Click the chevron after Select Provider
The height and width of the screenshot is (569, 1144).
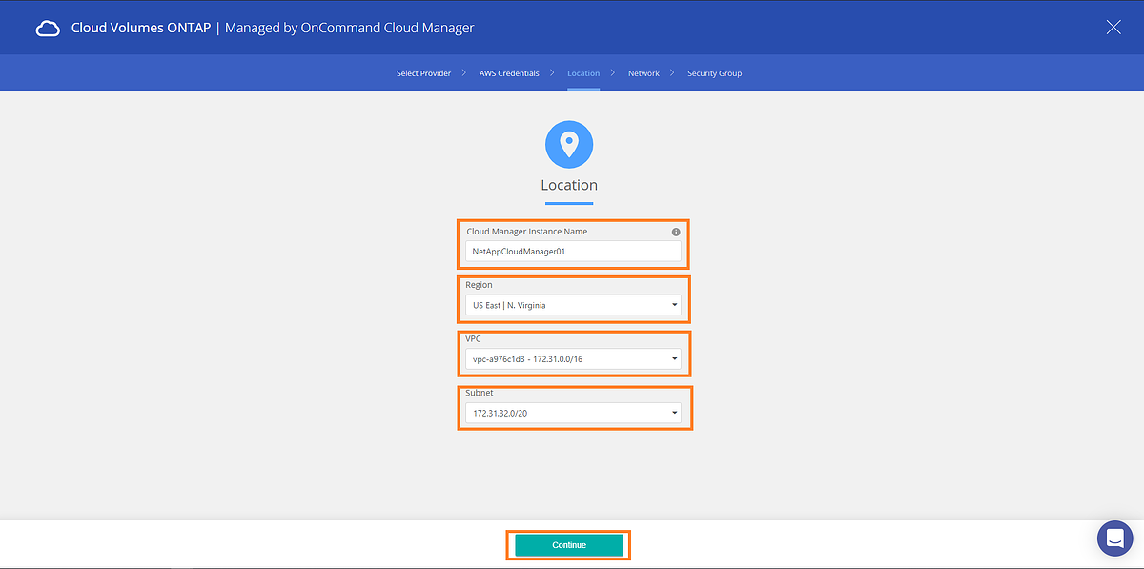(x=464, y=72)
